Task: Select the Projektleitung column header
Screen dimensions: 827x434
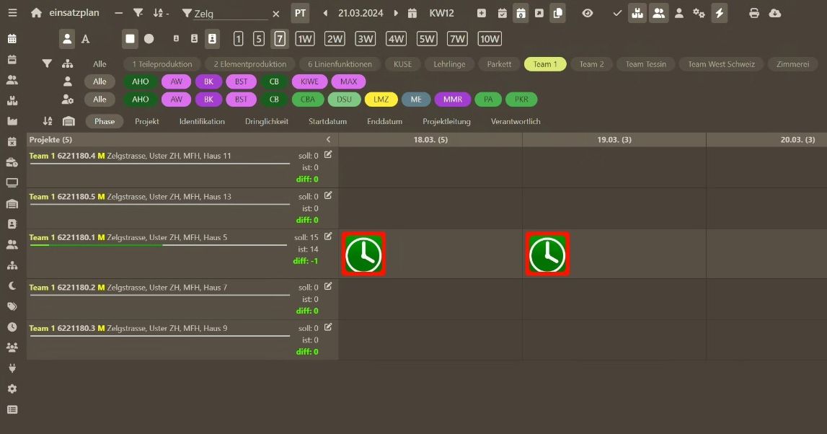Action: point(447,121)
